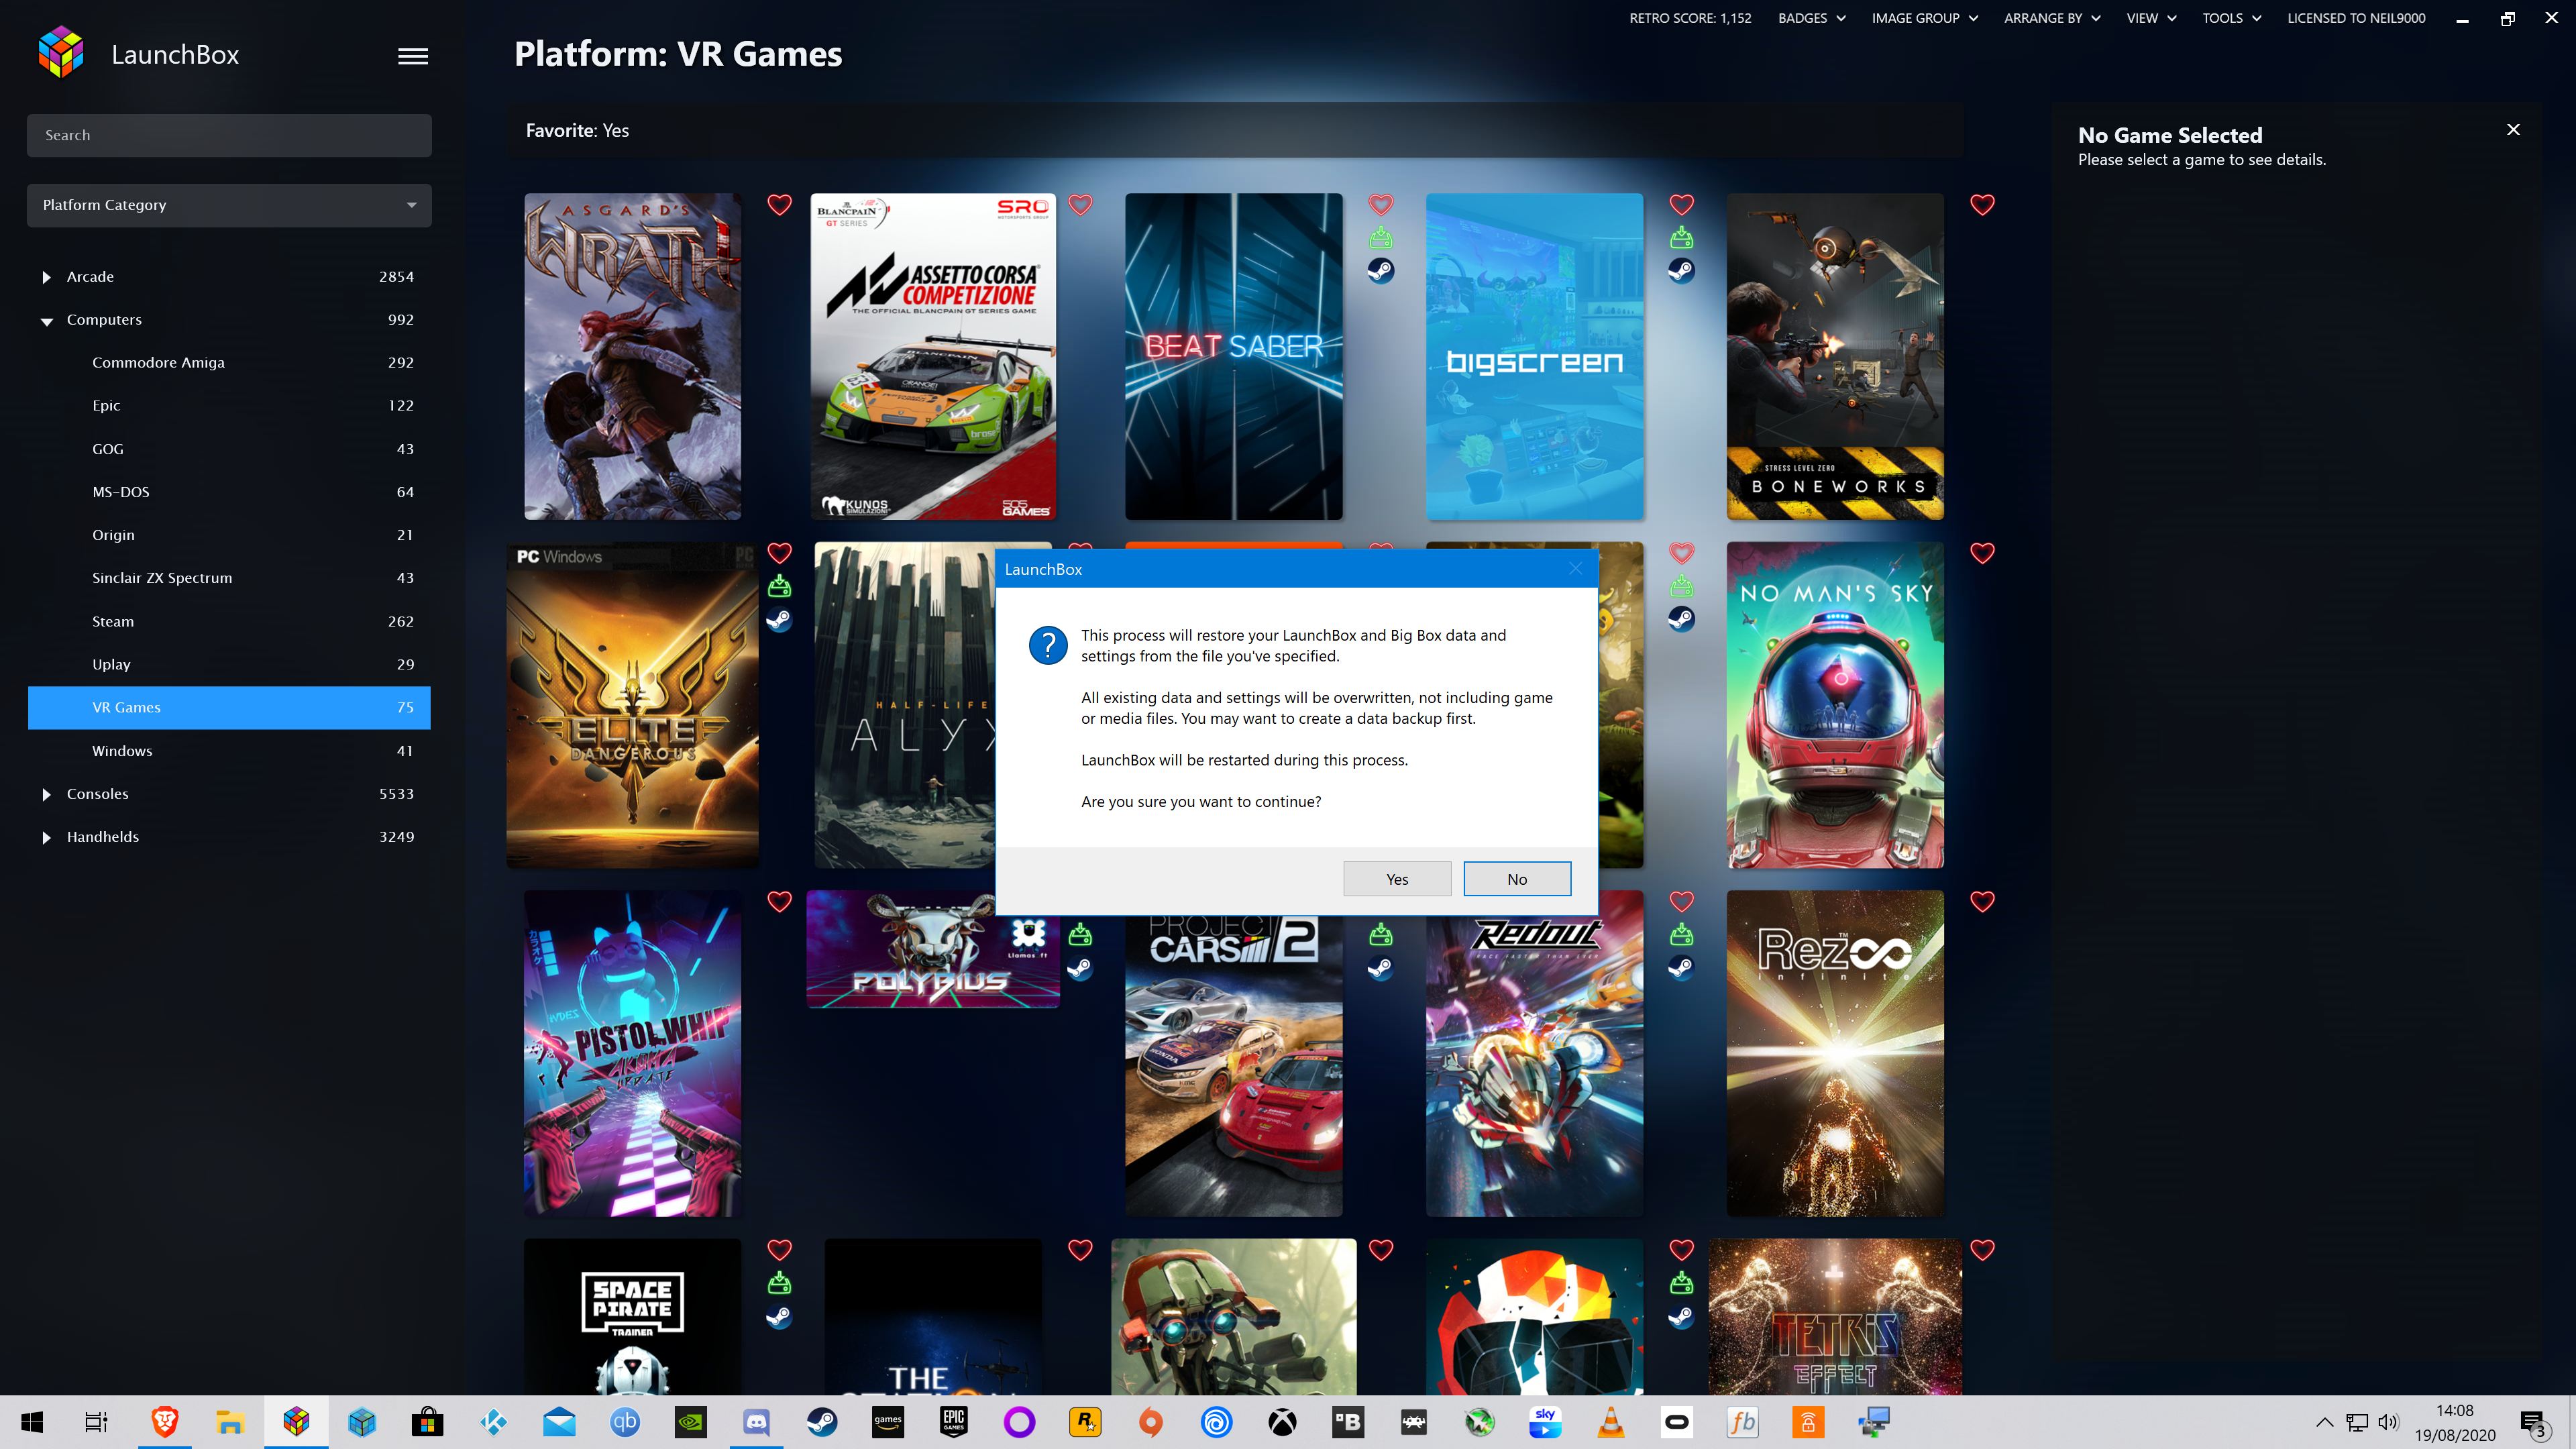Screen dimensions: 2576x1449
Task: Click Project Cars 2 Steam badge
Action: 1381,967
